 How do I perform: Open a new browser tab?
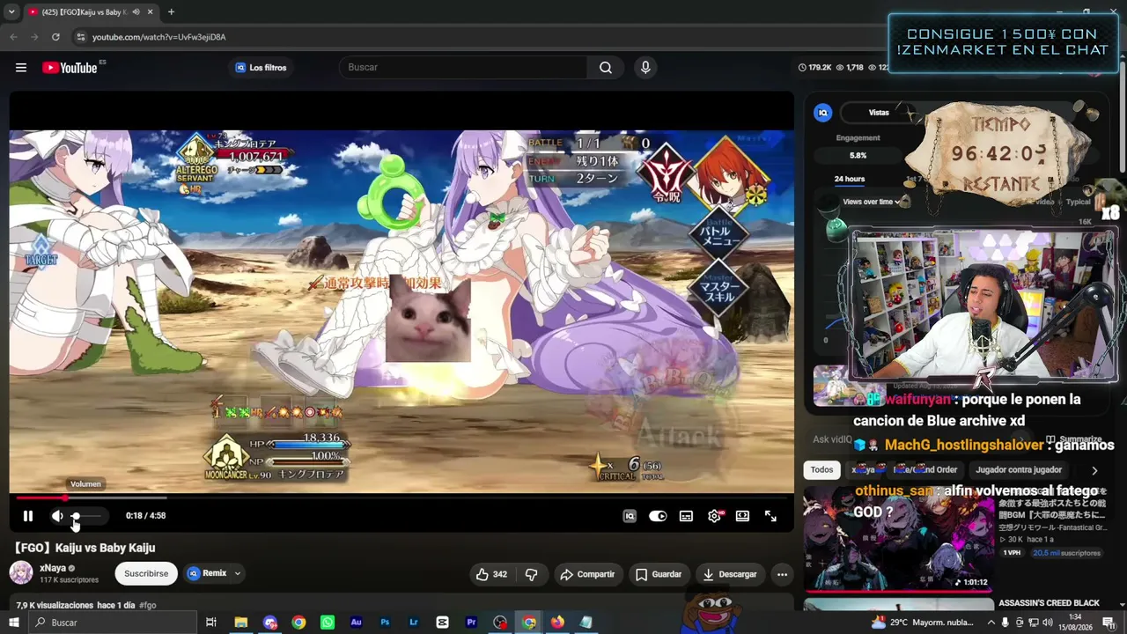[171, 12]
